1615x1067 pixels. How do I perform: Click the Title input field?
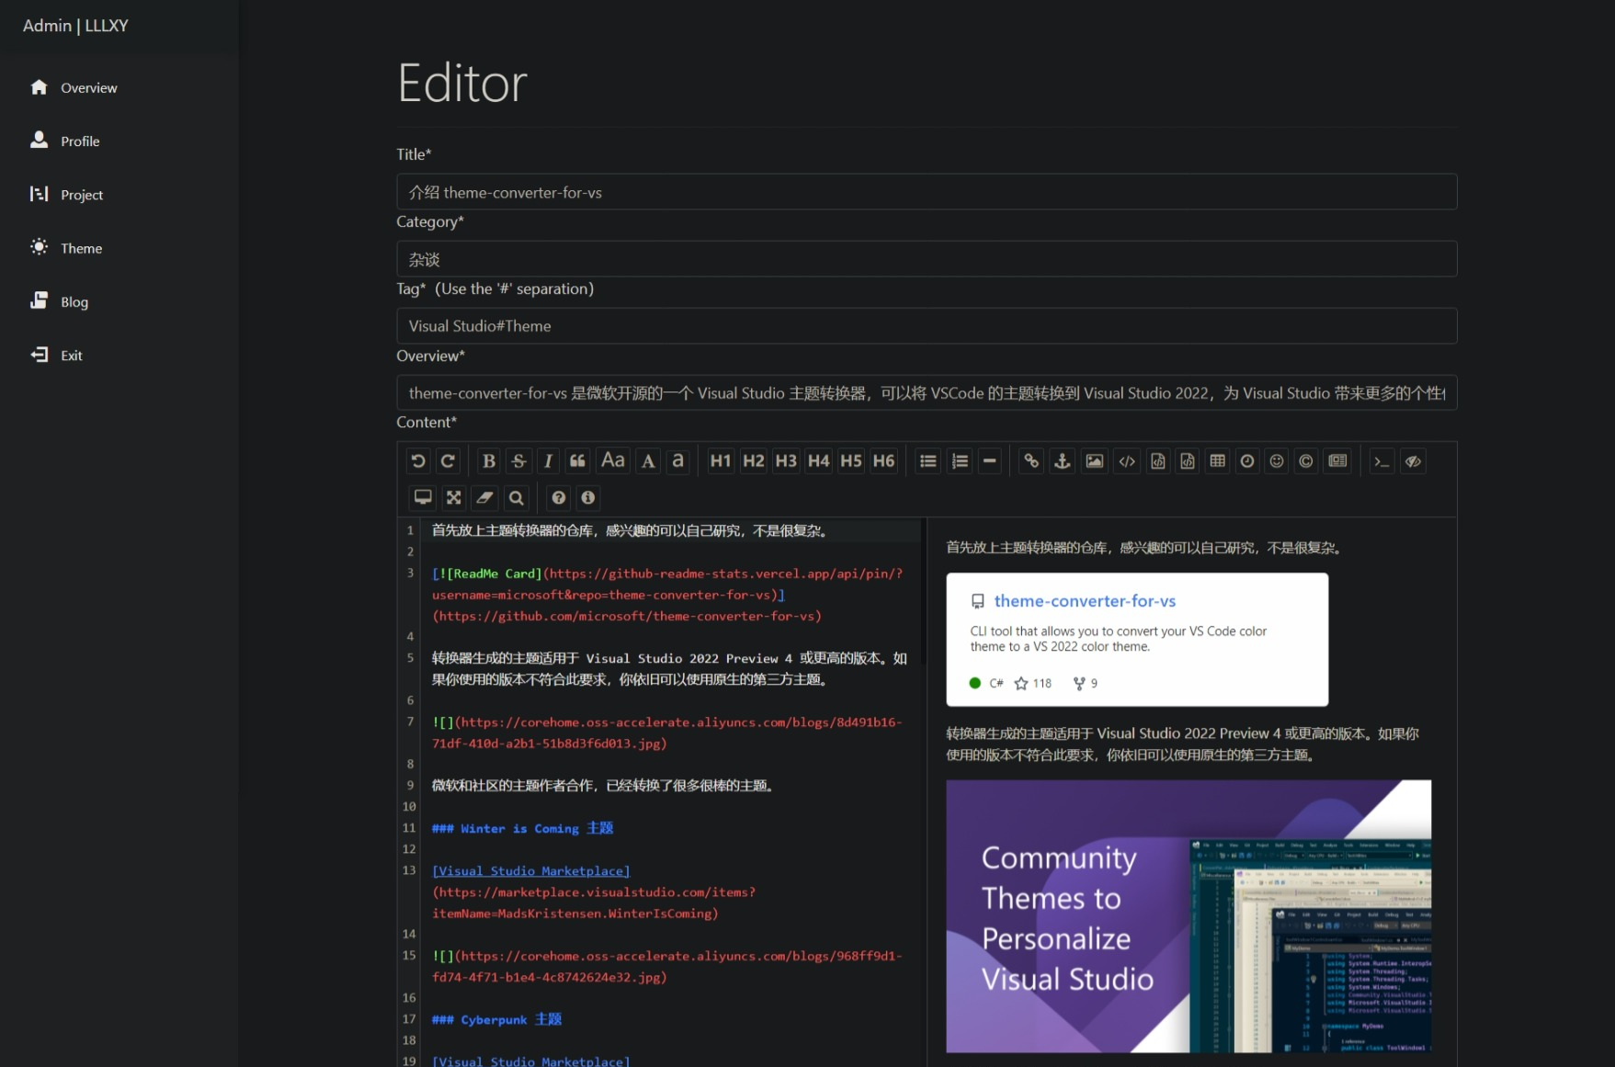tap(926, 192)
